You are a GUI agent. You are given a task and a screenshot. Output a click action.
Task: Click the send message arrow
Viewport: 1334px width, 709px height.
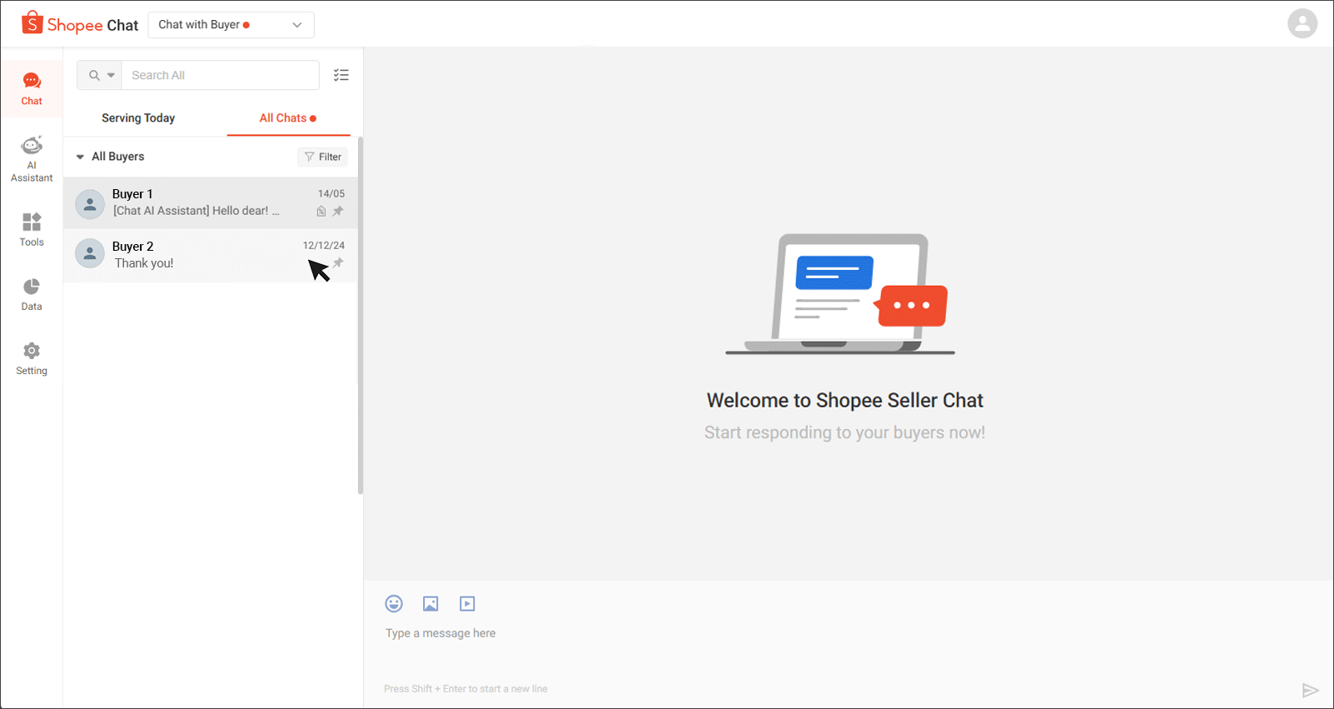click(x=1310, y=690)
